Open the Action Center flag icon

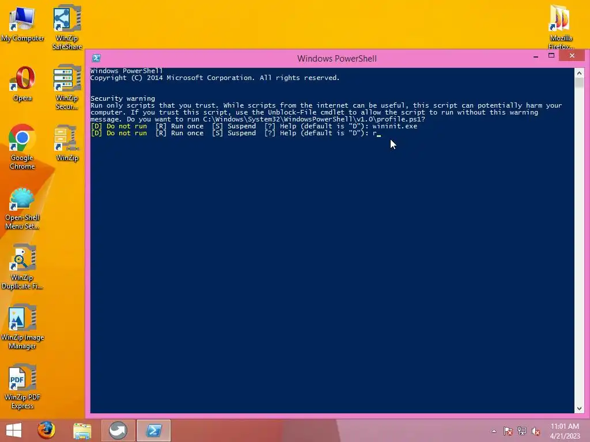pyautogui.click(x=508, y=431)
